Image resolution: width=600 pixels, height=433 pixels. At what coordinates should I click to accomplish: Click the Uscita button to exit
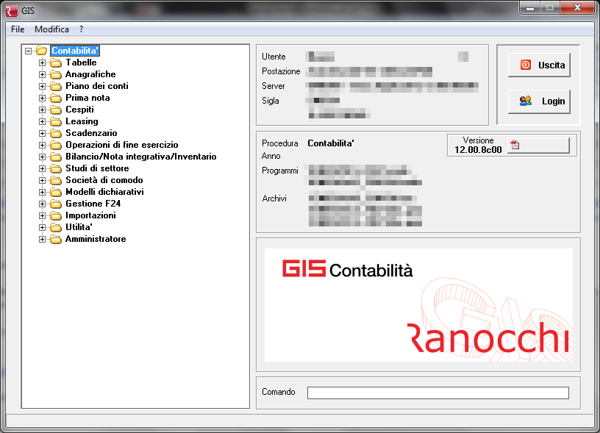click(x=539, y=65)
